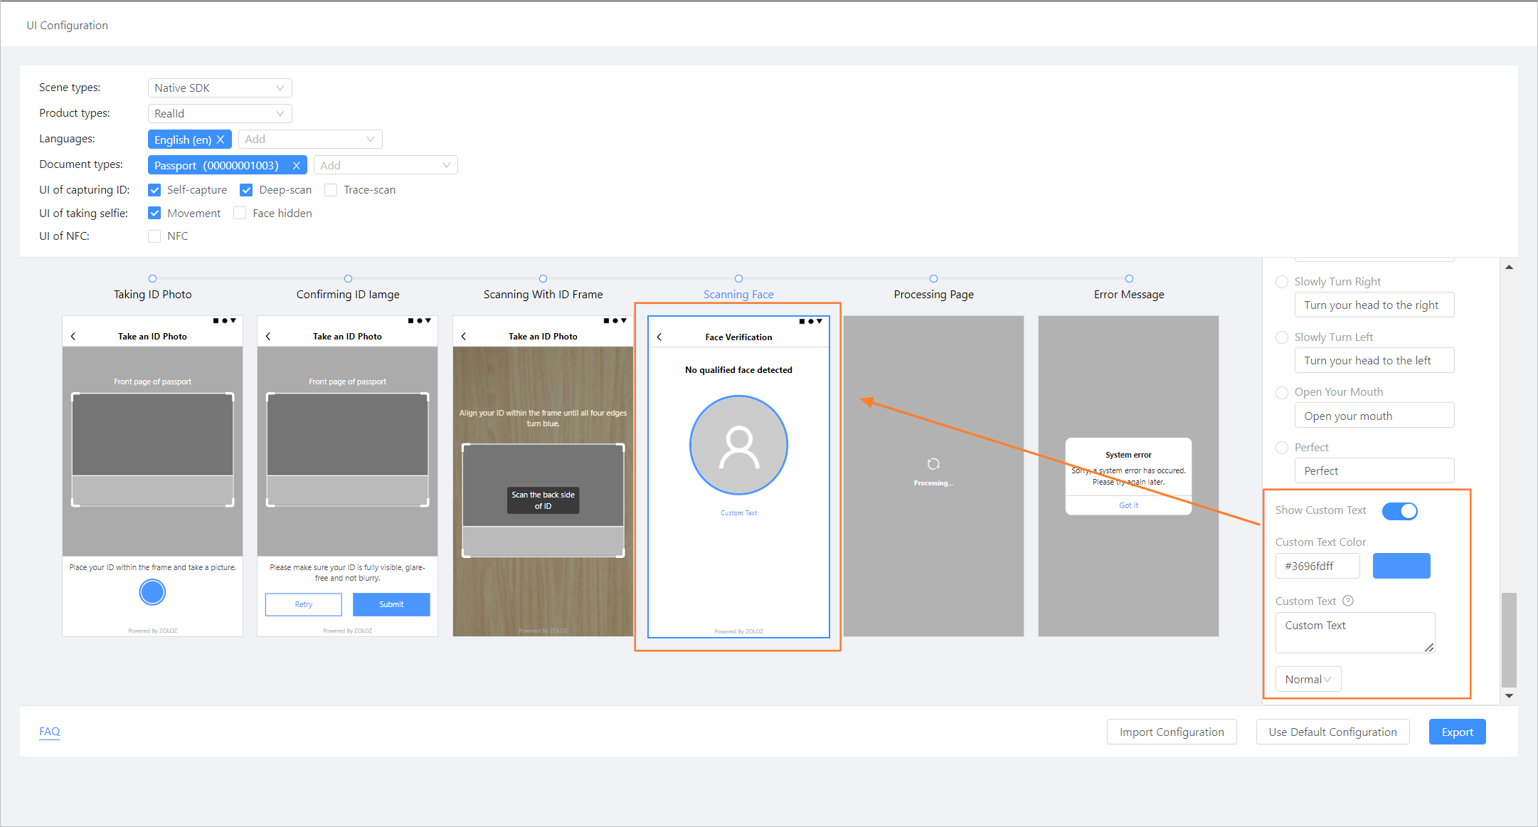1538x827 pixels.
Task: Enable the Trace-scan checkbox
Action: (331, 190)
